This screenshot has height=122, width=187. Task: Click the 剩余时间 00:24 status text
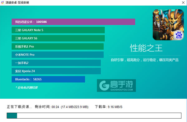point(61,107)
